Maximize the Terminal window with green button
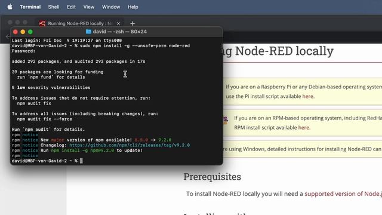Screen dimensions: 382x215 [30, 32]
